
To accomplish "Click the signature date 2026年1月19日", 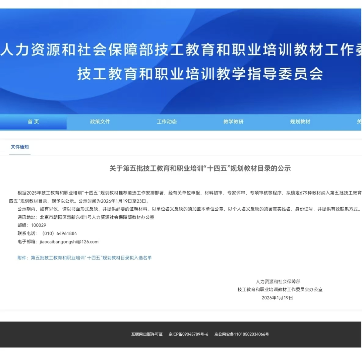I will tap(277, 298).
